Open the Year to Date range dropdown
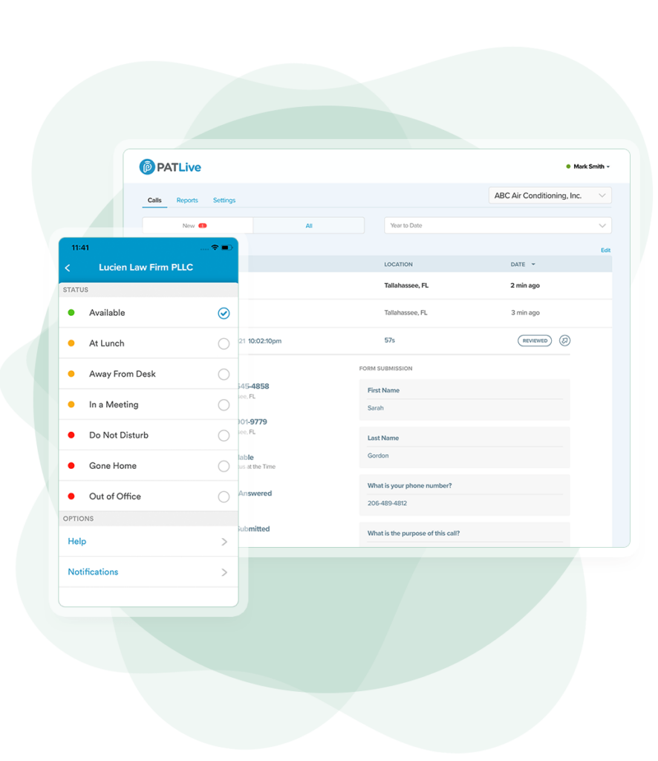Image resolution: width=658 pixels, height=761 pixels. pos(498,226)
